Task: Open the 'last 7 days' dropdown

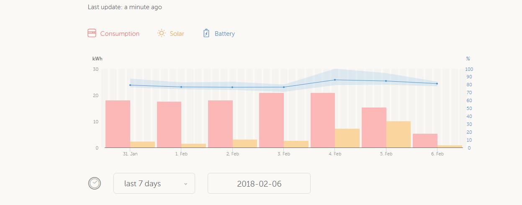Action: click(154, 183)
